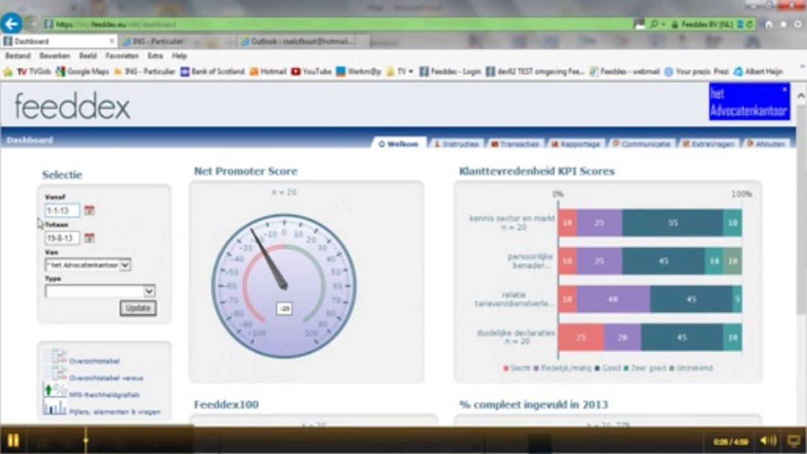Open the Help menu
The height and width of the screenshot is (454, 807).
pos(180,56)
